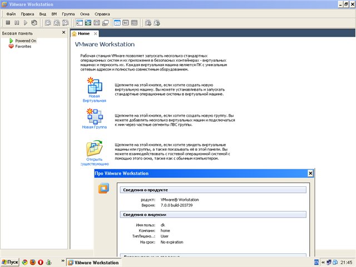Screen dimensions: 356x267
Task: Click the New Virtual Machine icon
Action: click(95, 85)
